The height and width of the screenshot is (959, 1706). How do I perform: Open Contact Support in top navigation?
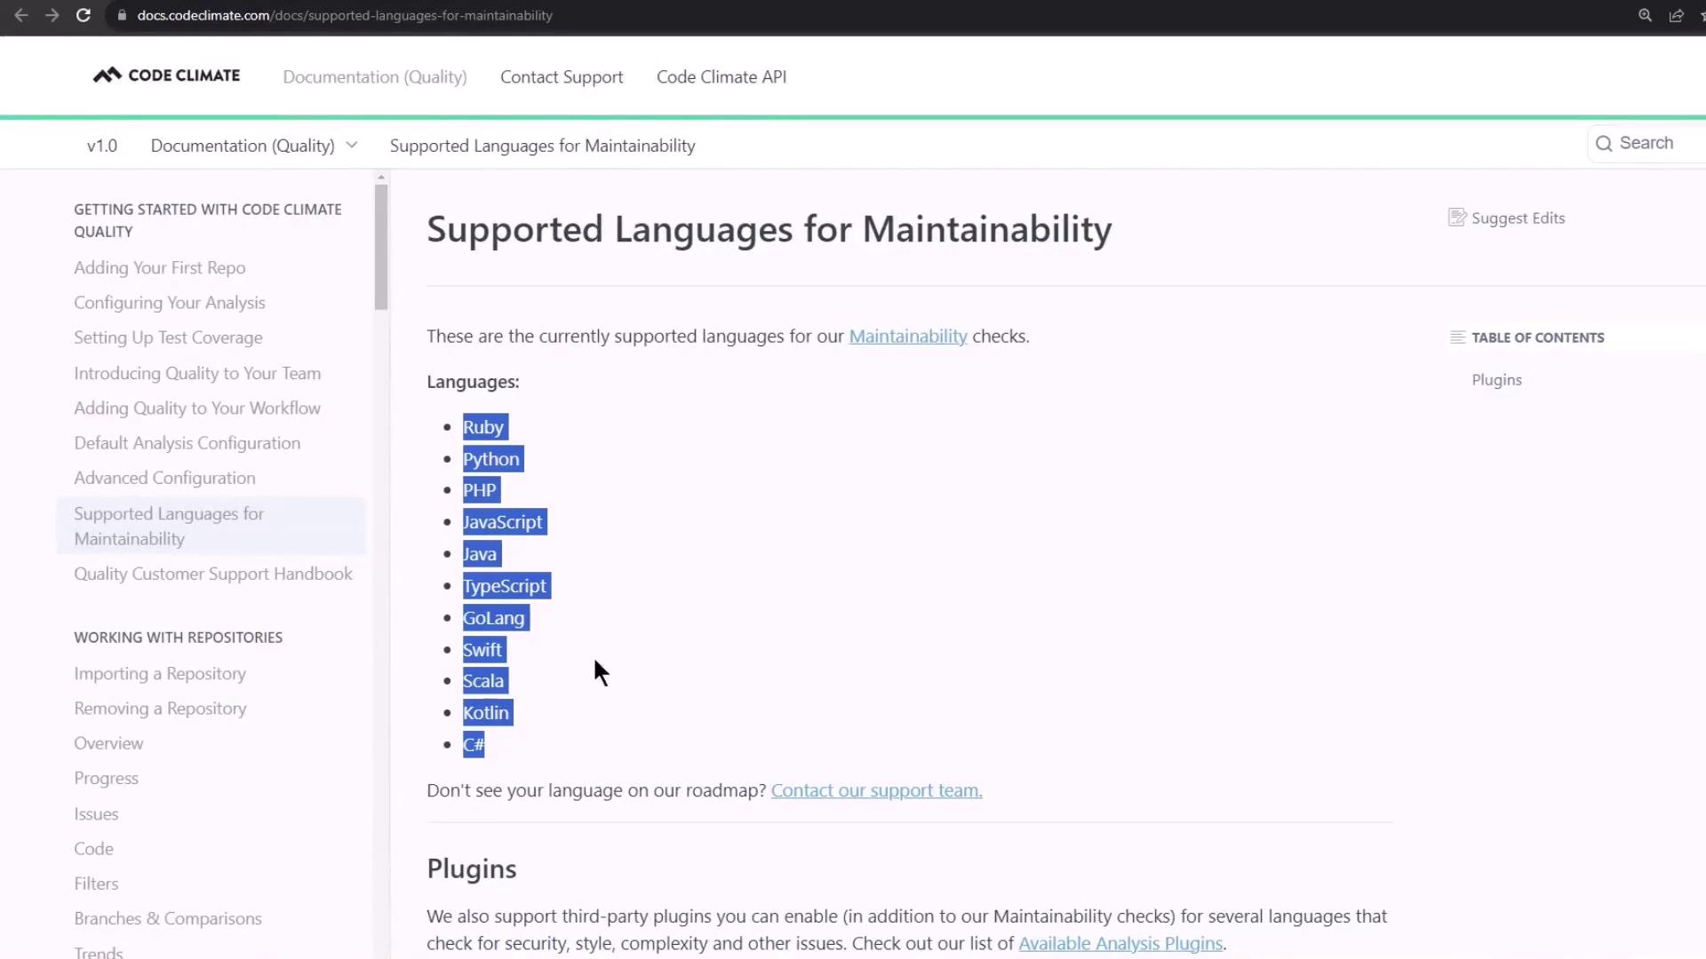pos(561,77)
